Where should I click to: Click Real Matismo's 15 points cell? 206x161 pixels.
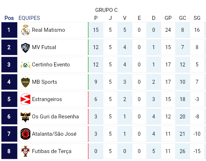pyautogui.click(x=96, y=30)
